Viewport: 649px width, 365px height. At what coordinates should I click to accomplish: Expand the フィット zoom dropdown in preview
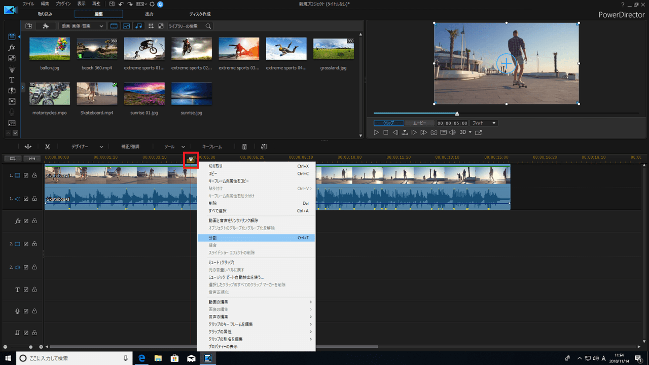point(484,123)
